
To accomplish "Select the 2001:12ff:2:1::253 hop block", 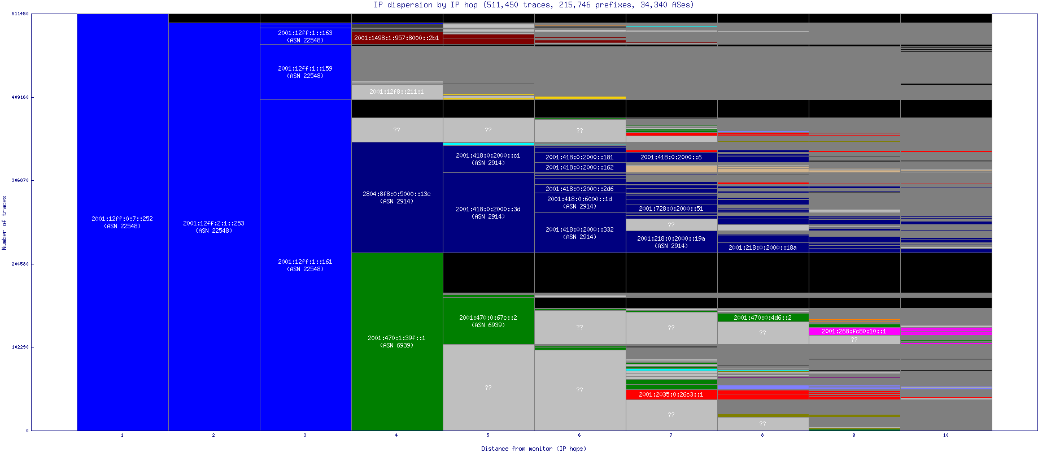I will 214,227.
